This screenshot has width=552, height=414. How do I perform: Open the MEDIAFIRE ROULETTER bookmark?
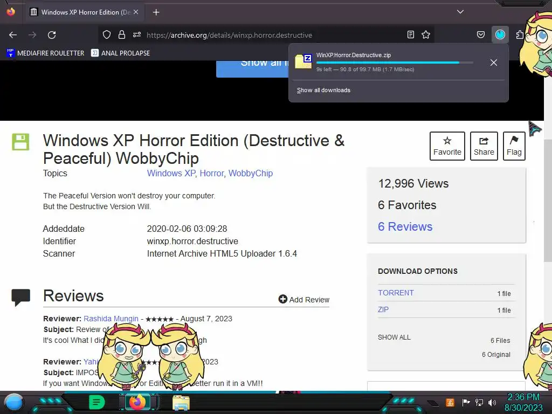[x=45, y=53]
